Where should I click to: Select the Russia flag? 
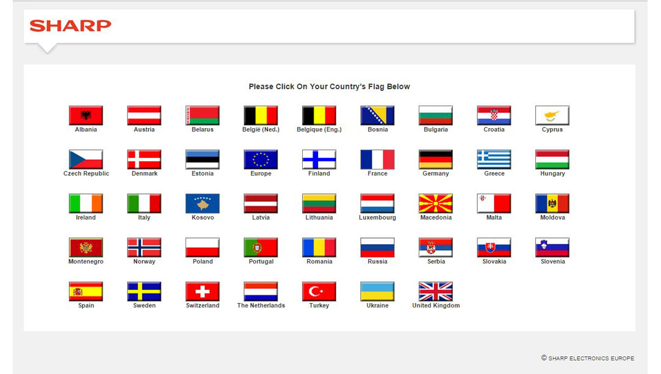(x=377, y=247)
